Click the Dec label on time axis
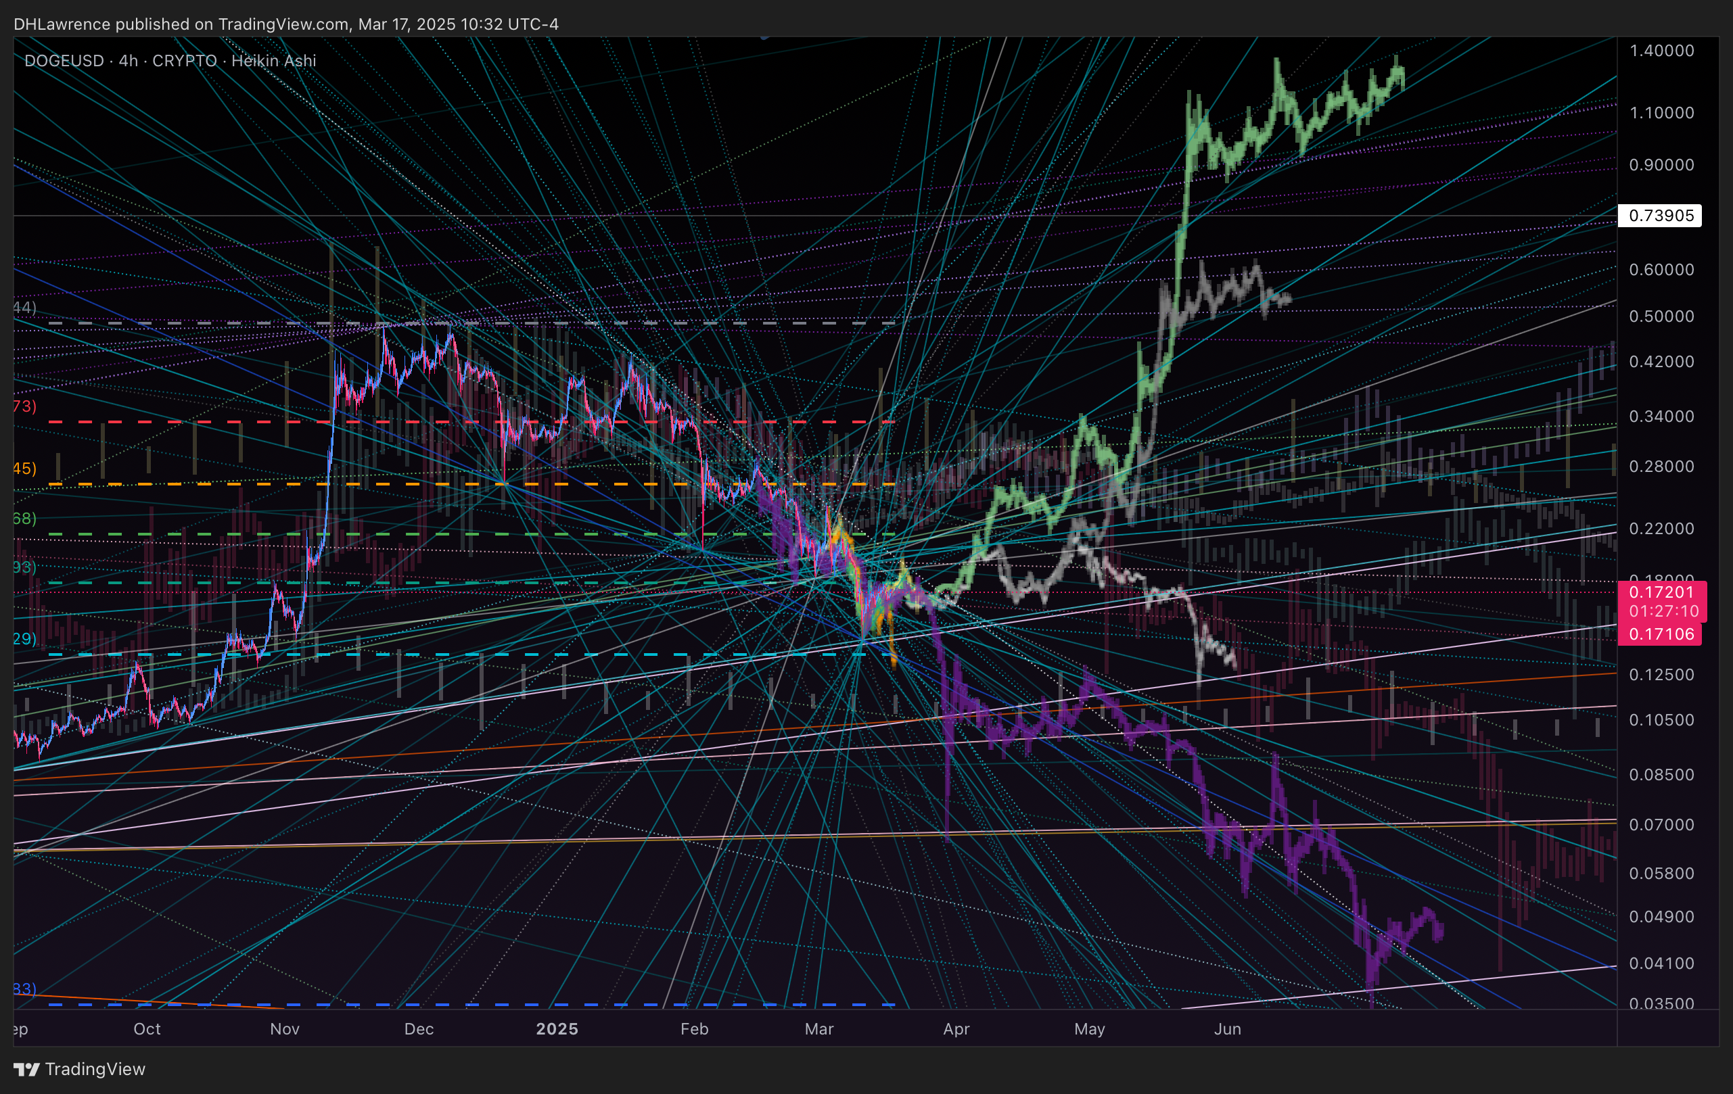The image size is (1733, 1094). pyautogui.click(x=419, y=1029)
